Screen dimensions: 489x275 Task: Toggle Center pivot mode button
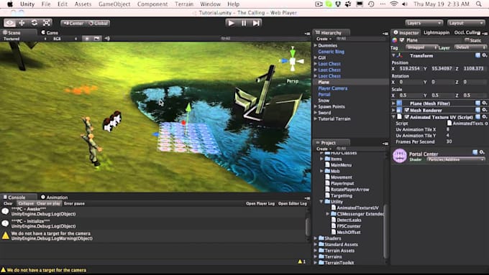point(73,24)
